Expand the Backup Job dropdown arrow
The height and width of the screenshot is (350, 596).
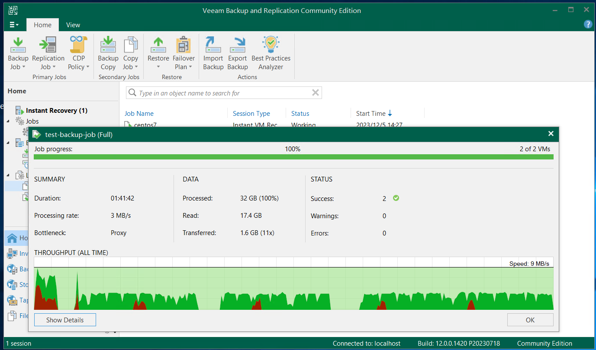24,67
